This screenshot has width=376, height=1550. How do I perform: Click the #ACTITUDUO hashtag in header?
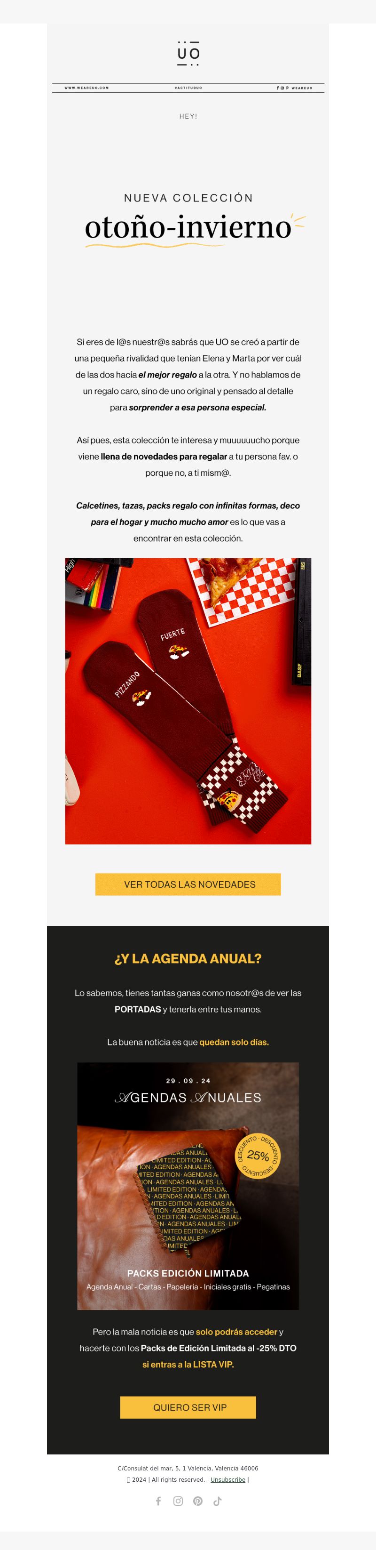pos(188,88)
